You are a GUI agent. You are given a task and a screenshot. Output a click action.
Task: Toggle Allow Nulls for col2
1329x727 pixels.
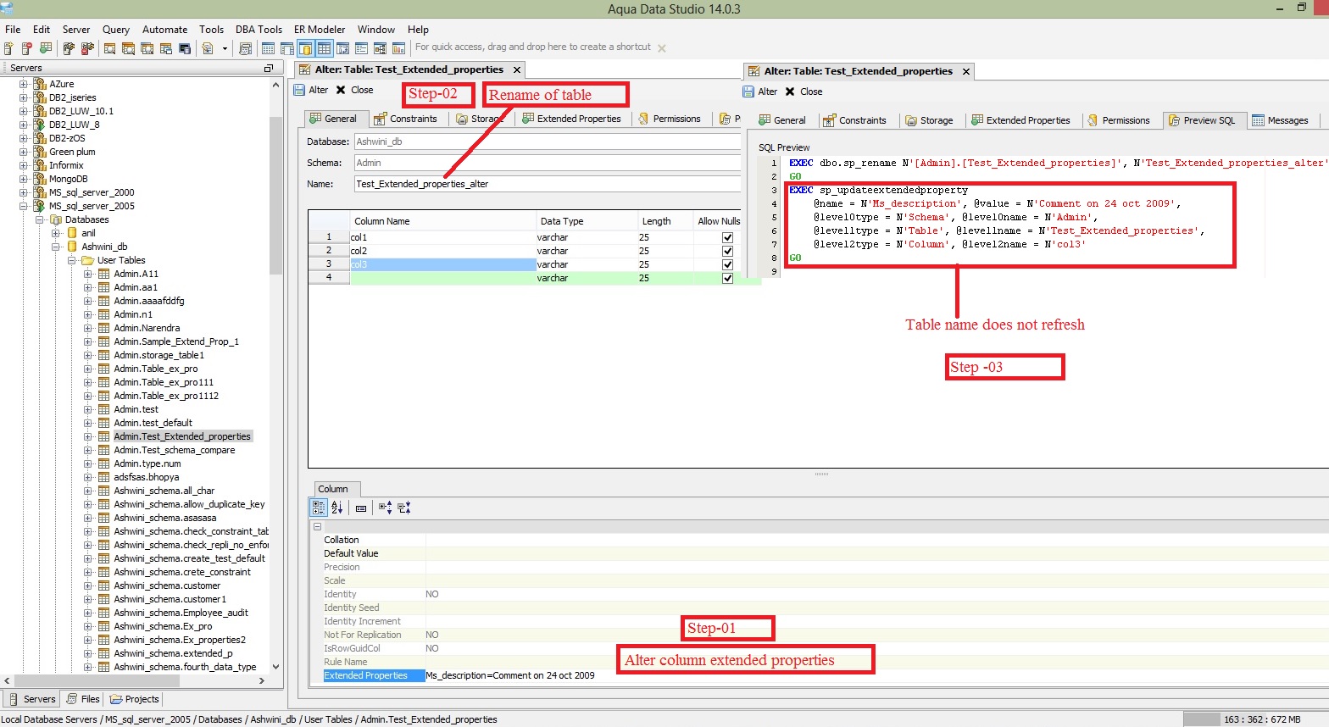727,251
